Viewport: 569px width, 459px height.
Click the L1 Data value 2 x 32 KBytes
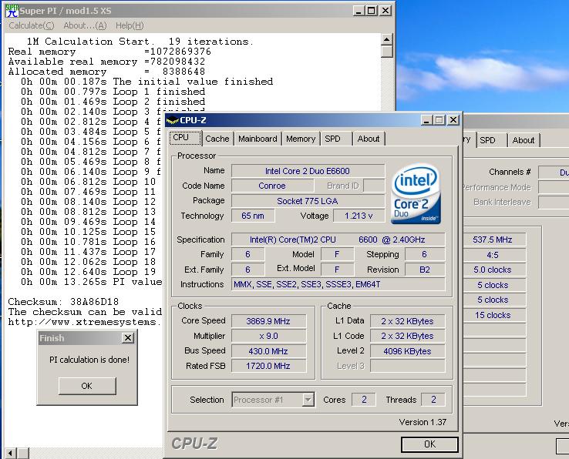pyautogui.click(x=407, y=321)
